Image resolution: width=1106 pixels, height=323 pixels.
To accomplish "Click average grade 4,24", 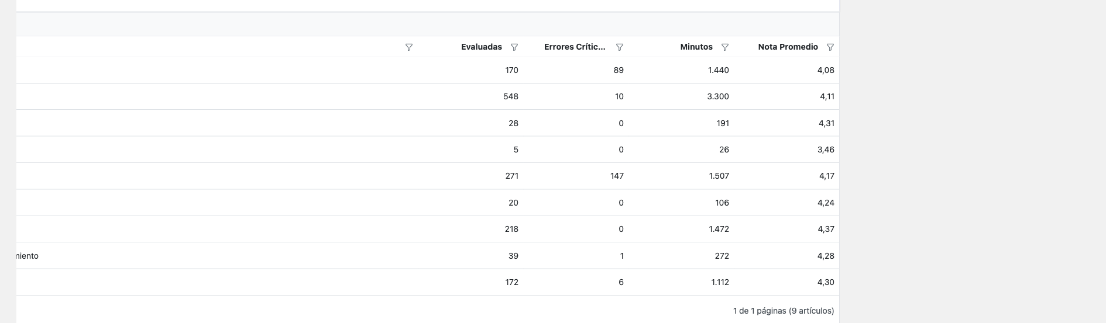I will pyautogui.click(x=826, y=203).
